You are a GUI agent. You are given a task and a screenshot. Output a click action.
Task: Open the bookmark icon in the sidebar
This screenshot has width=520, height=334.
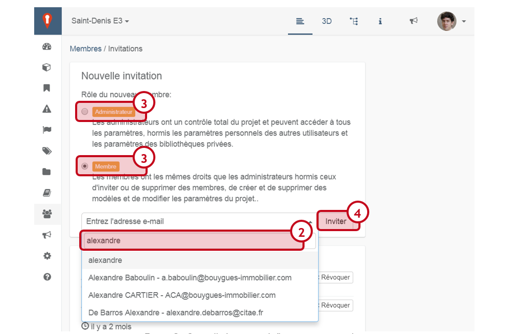(x=47, y=88)
